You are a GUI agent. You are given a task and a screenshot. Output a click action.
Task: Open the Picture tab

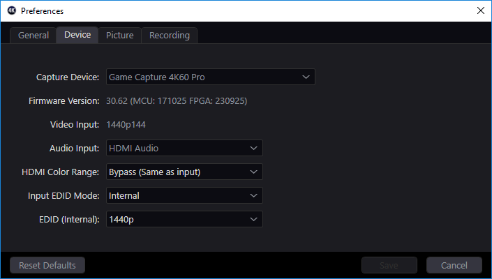119,35
